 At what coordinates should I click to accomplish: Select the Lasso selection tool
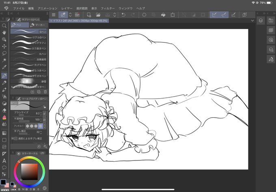(4, 53)
